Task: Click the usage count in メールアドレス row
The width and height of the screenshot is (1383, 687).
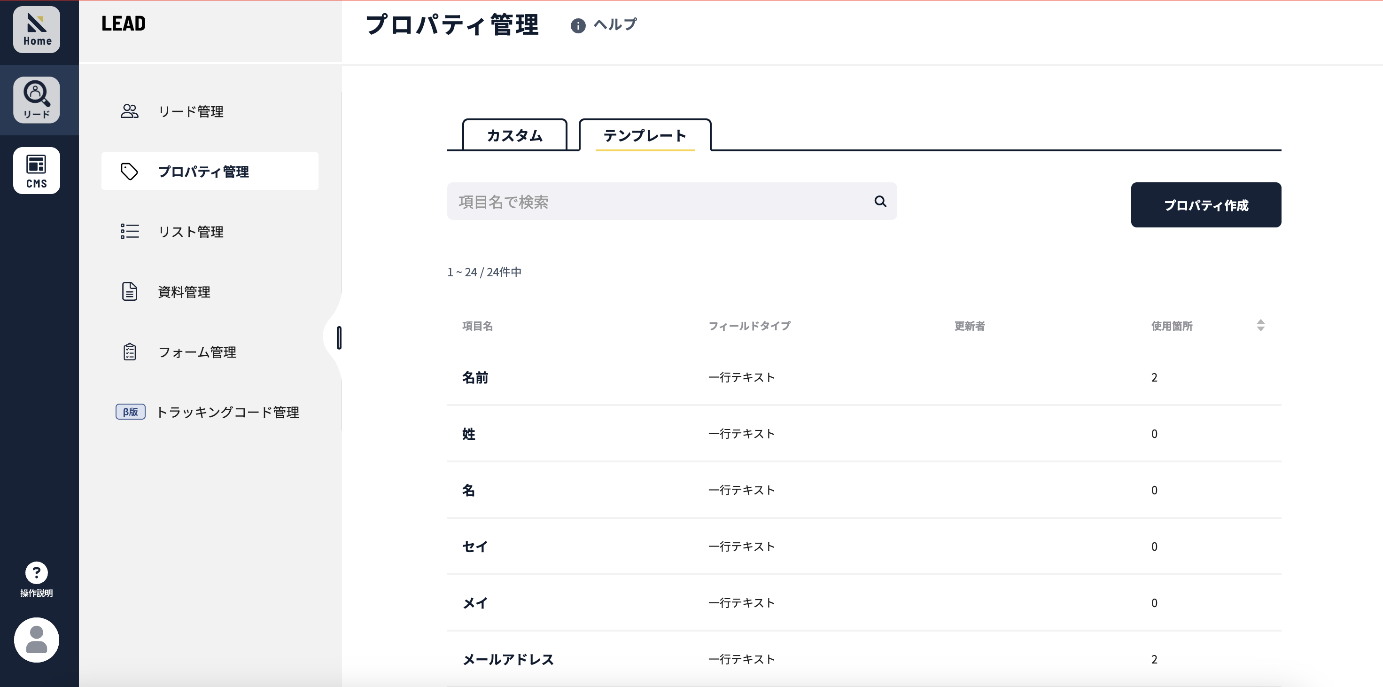Action: point(1154,660)
